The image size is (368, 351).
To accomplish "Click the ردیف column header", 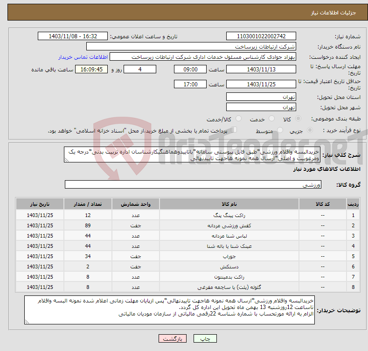I will coord(353,204).
